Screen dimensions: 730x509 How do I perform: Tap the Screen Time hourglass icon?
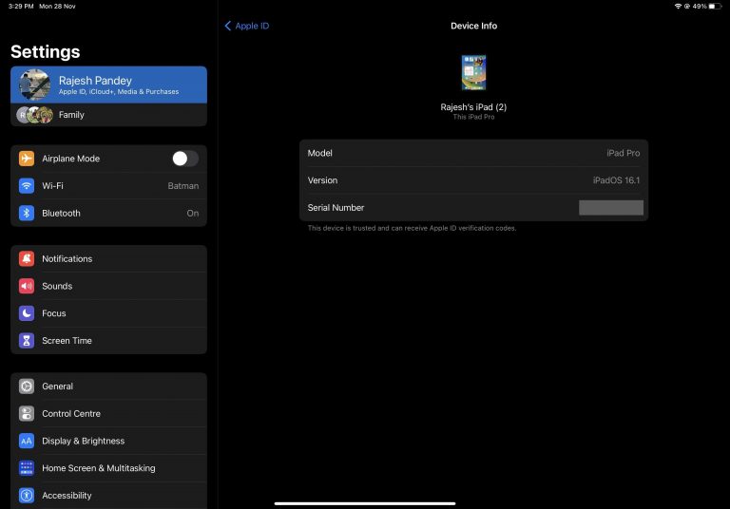[27, 341]
